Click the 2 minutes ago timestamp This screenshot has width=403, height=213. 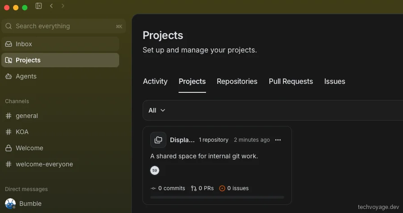point(252,140)
